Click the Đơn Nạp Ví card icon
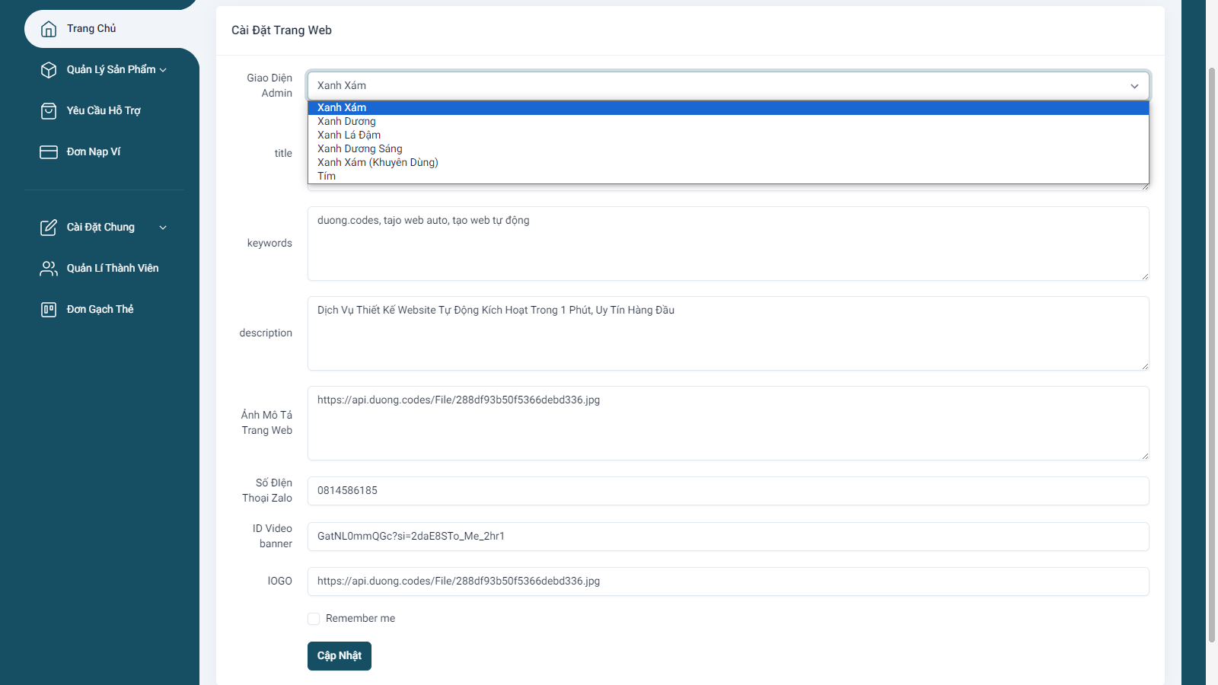1218x685 pixels. coord(49,152)
